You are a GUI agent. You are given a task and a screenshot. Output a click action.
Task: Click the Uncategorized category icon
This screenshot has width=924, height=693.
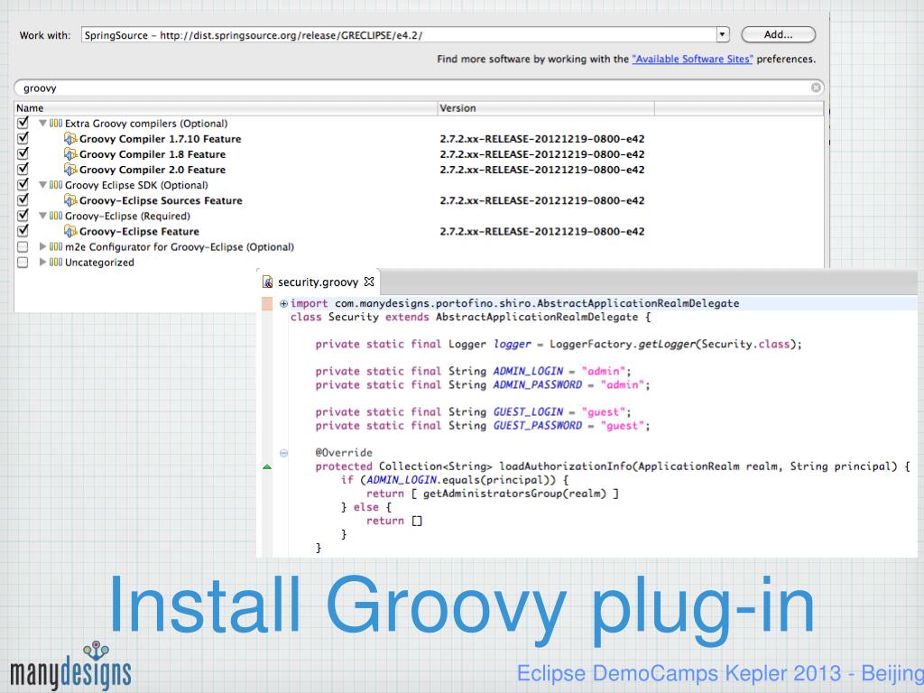pos(56,262)
